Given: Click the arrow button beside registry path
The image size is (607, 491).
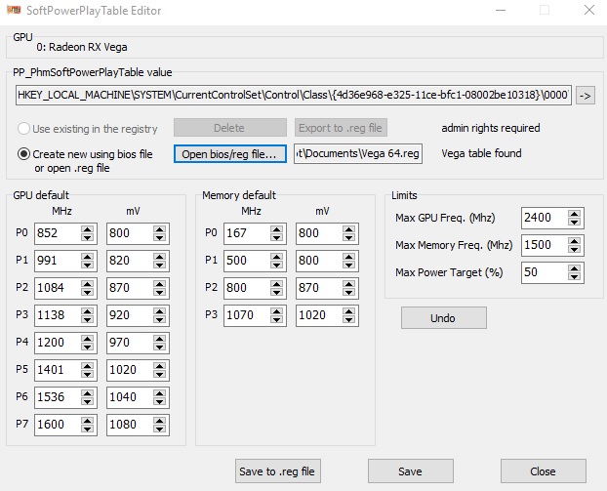Looking at the screenshot, I should 586,95.
